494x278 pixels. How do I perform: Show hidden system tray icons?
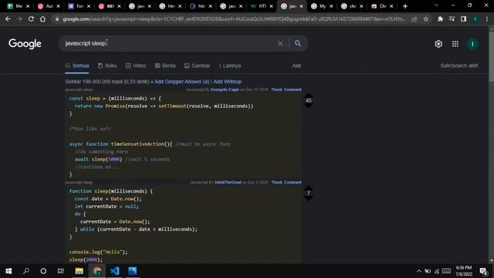point(418,271)
